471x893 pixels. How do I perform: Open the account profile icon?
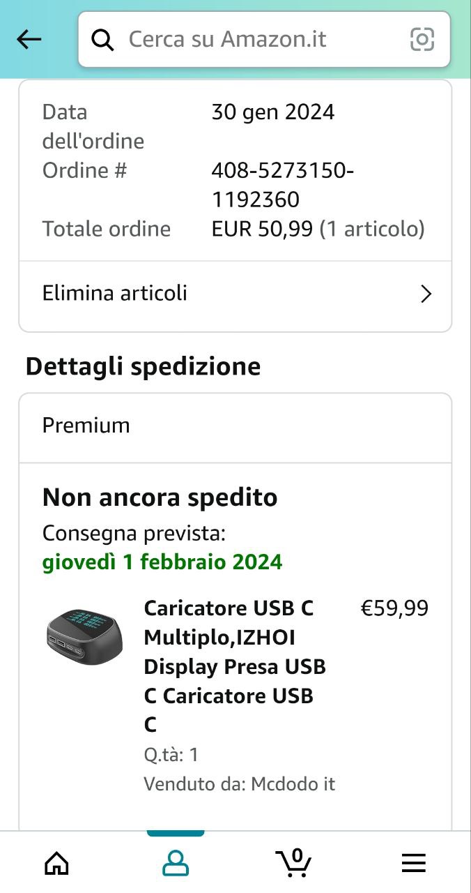point(176,864)
